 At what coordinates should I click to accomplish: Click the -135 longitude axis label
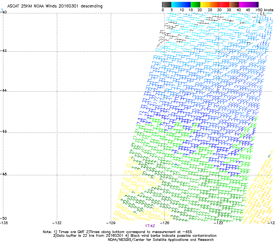click(4, 223)
